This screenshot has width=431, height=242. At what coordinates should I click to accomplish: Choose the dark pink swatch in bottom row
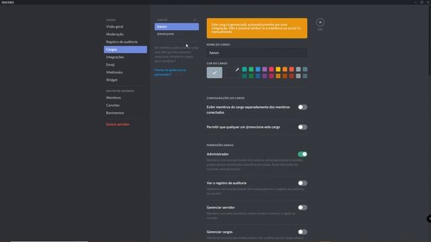[271, 76]
